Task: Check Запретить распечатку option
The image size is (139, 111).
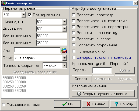Action: tap(74, 33)
